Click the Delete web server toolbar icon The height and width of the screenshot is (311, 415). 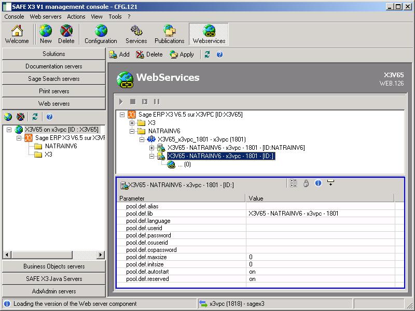point(66,34)
